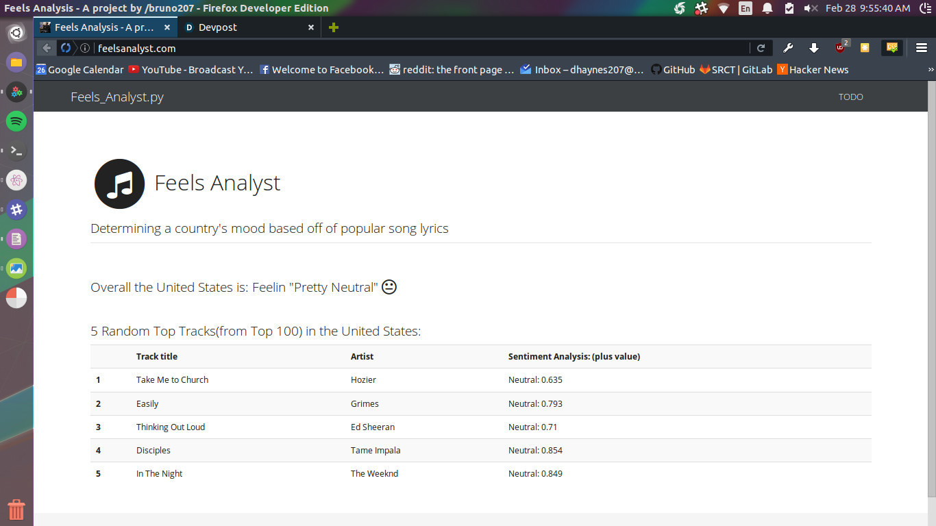Open Spotify from the dock
936x526 pixels.
click(x=16, y=121)
